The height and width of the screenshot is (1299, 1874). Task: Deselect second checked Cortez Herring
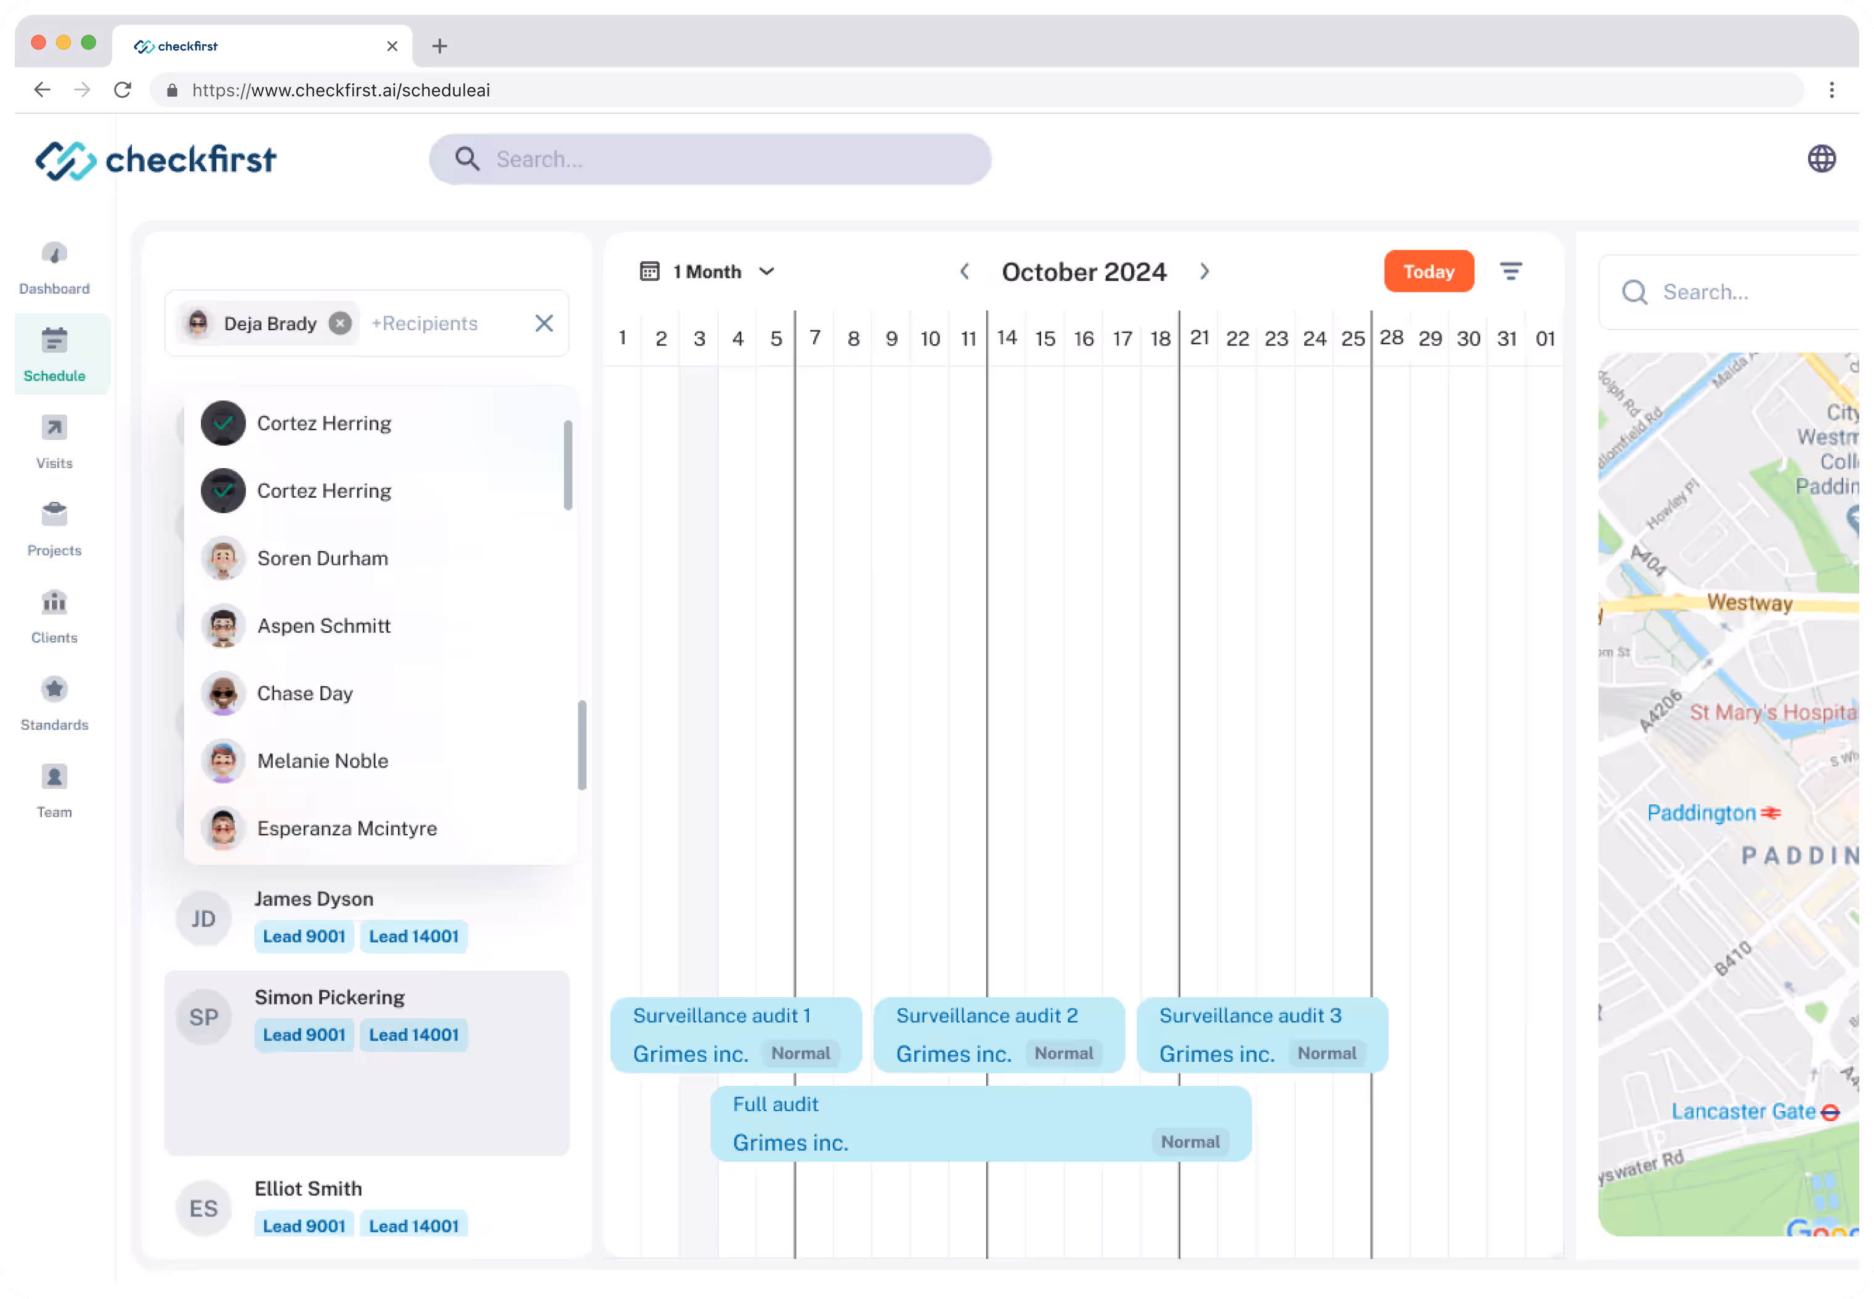click(223, 491)
